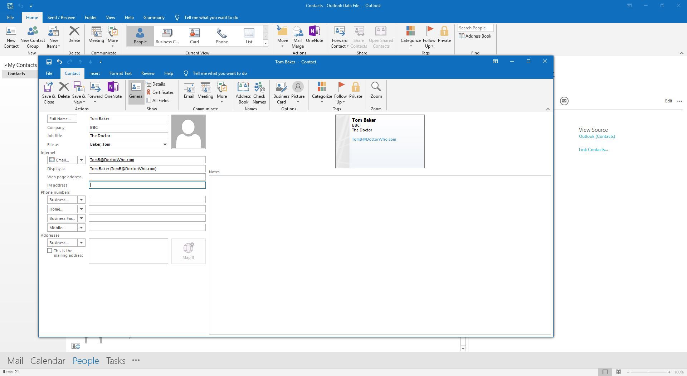Image resolution: width=687 pixels, height=376 pixels.
Task: Open the Insert tab in contact window
Action: (x=94, y=73)
